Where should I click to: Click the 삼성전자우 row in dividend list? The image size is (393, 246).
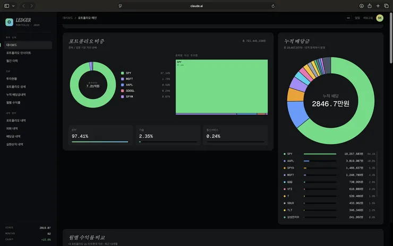point(329,217)
